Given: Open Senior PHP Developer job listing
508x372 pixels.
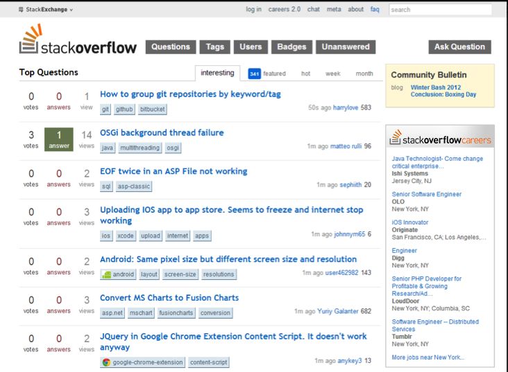Looking at the screenshot, I should (426, 286).
